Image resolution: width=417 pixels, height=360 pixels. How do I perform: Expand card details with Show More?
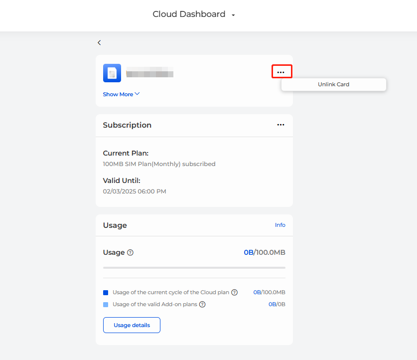click(121, 94)
